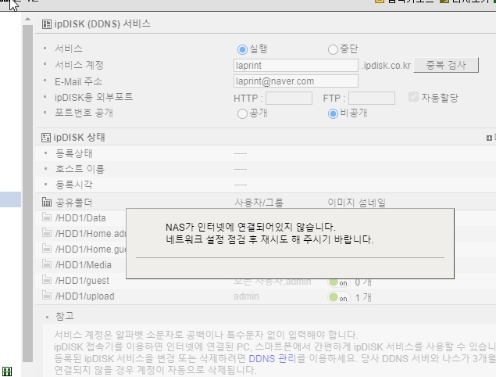The width and height of the screenshot is (496, 377).
Task: Click the HTTP external port field
Action: [x=289, y=99]
